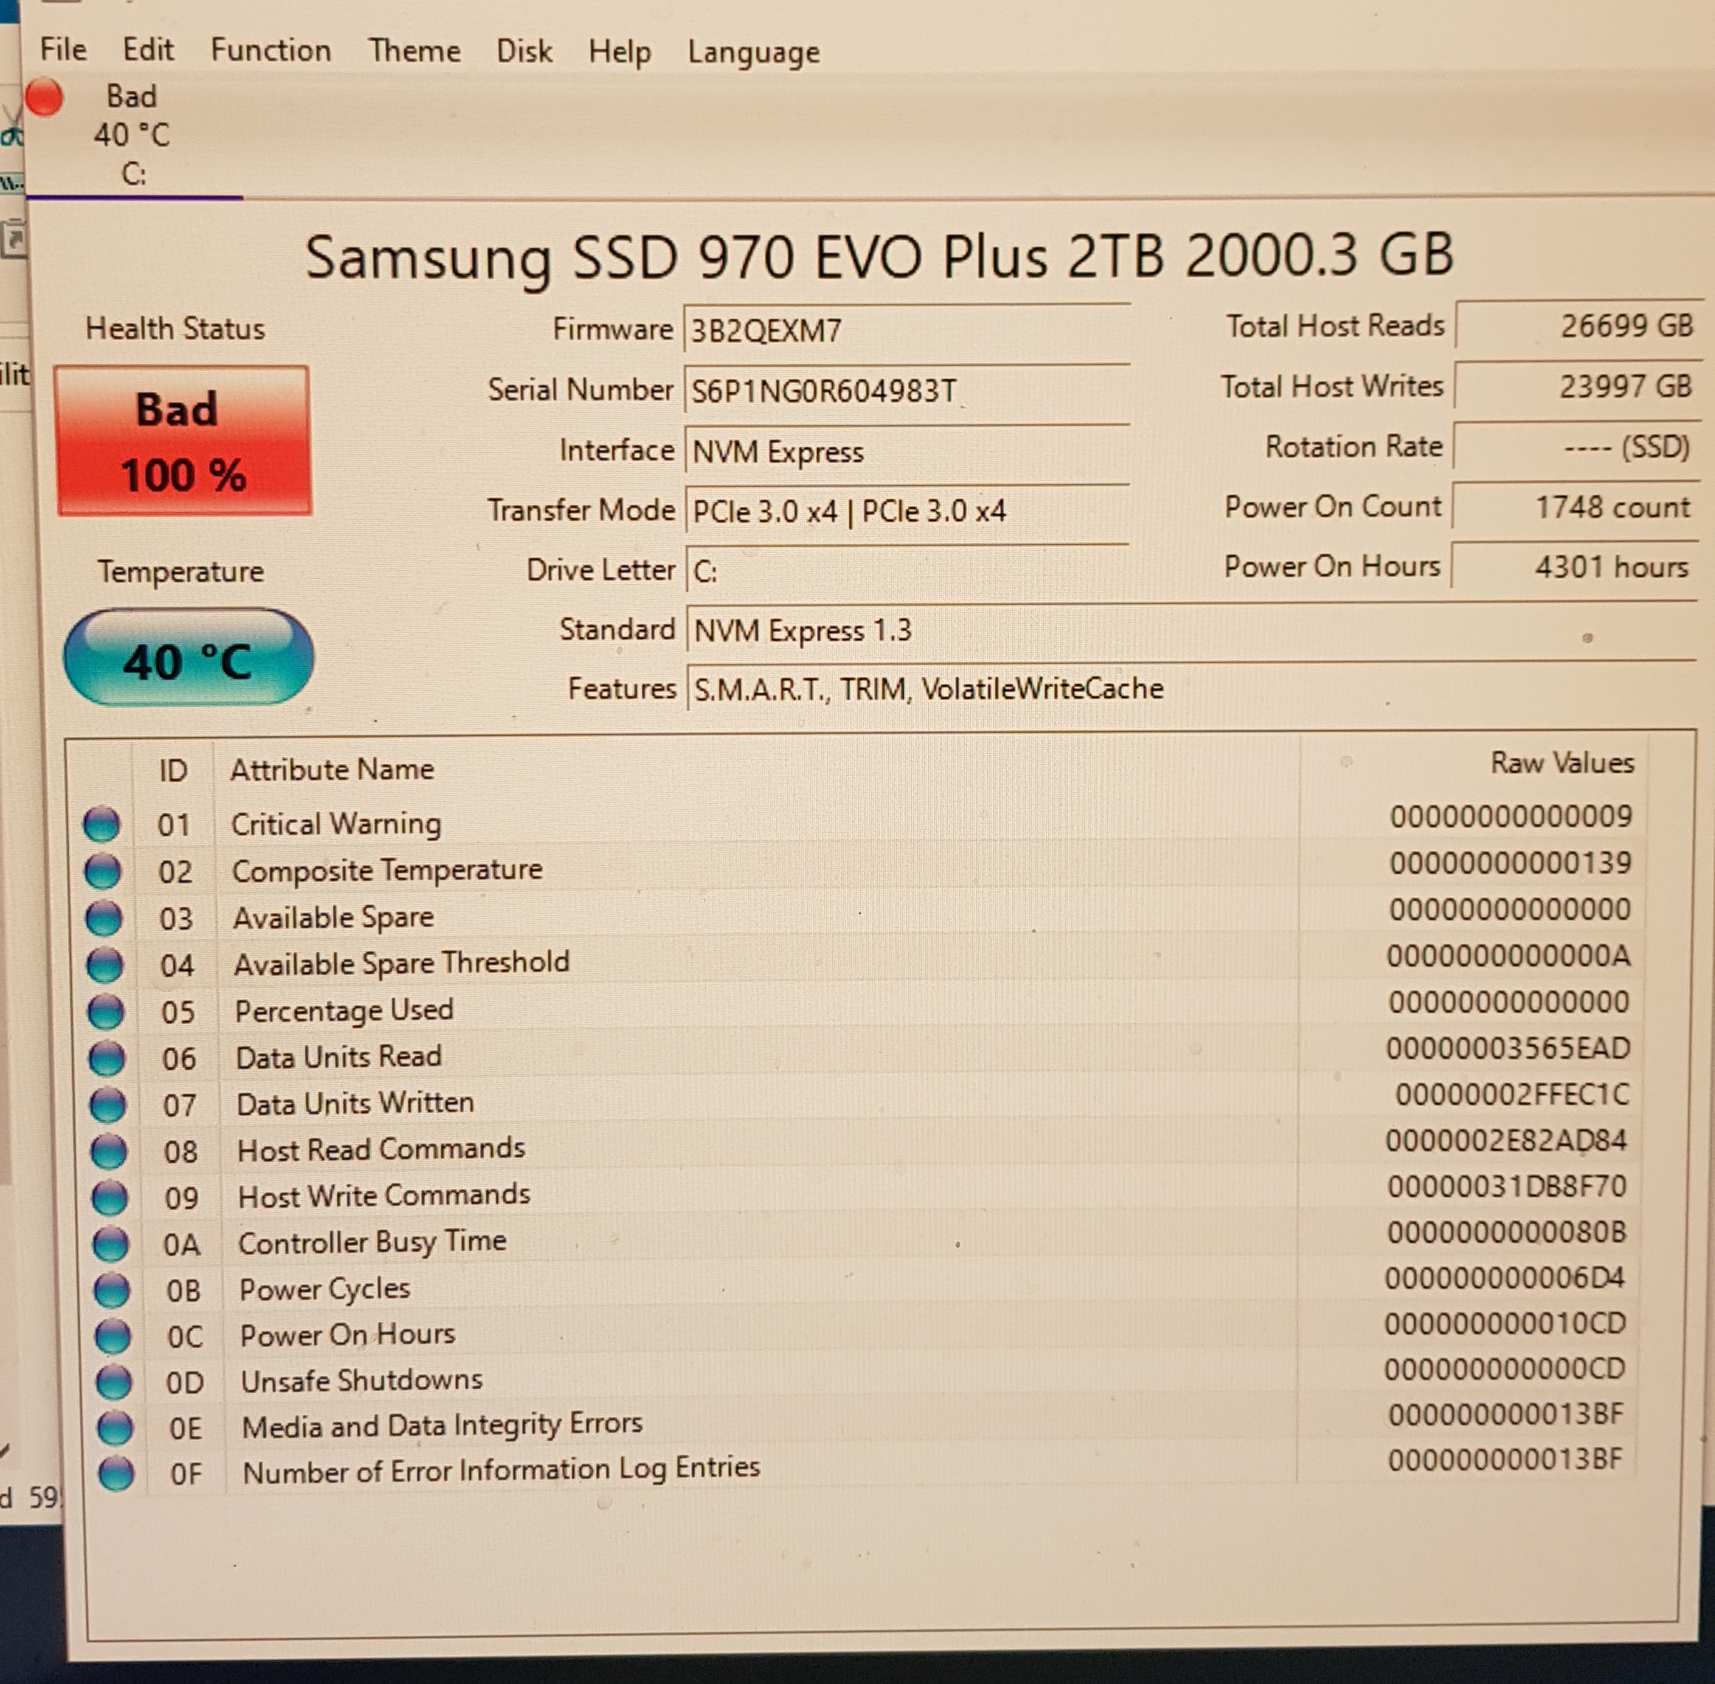The height and width of the screenshot is (1684, 1715).
Task: Open the Edit menu
Action: 147,50
